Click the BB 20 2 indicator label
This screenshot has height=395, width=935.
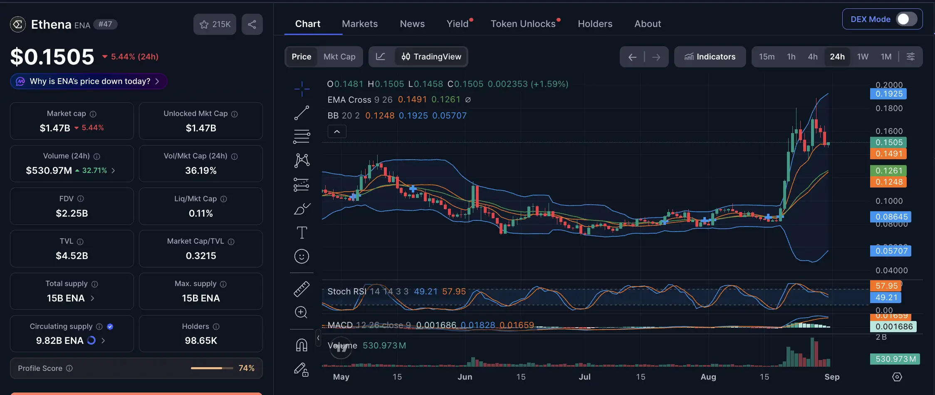click(344, 116)
